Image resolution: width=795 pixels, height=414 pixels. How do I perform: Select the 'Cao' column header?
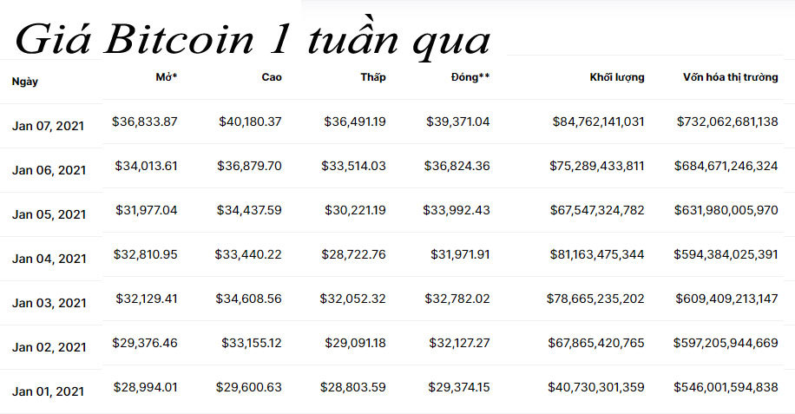tap(272, 77)
